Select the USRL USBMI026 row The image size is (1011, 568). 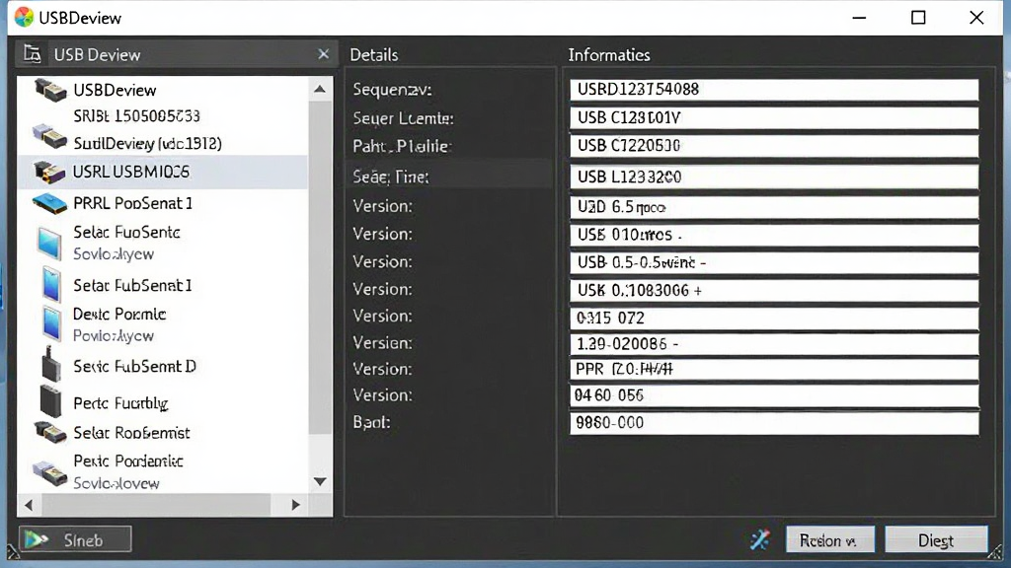point(163,172)
